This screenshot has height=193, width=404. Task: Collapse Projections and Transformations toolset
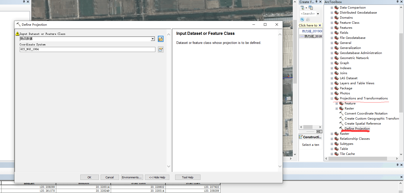pos(332,98)
